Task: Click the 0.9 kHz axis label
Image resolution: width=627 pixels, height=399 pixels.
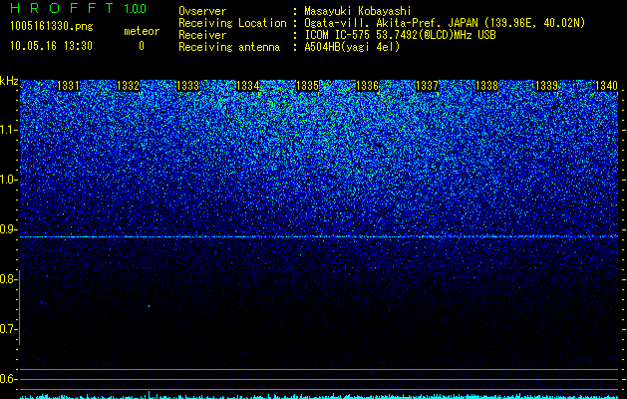Action: click(x=8, y=229)
